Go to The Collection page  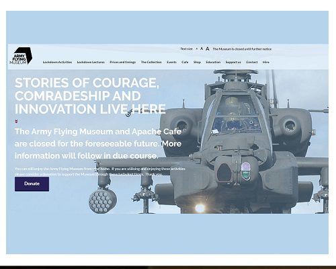pos(151,62)
